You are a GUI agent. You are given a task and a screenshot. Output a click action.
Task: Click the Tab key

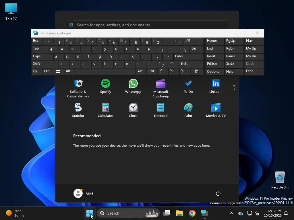(x=39, y=49)
